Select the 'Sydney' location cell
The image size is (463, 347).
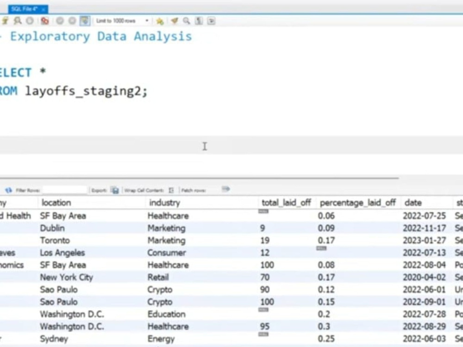54,339
